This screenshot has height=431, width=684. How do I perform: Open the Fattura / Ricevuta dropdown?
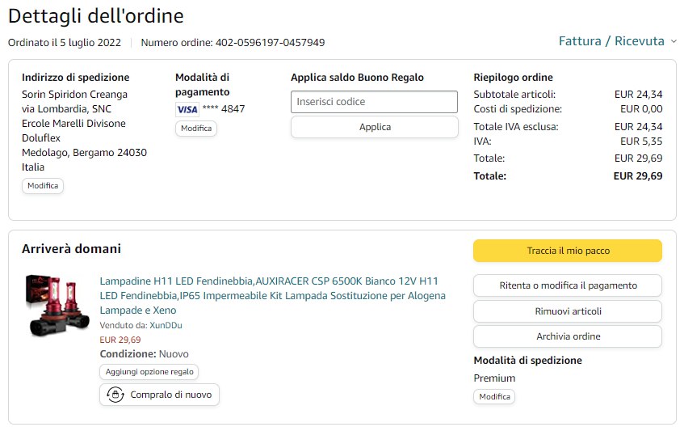[618, 41]
